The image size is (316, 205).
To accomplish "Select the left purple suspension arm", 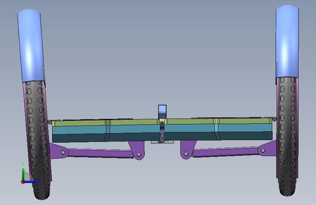I will pos(100,153).
